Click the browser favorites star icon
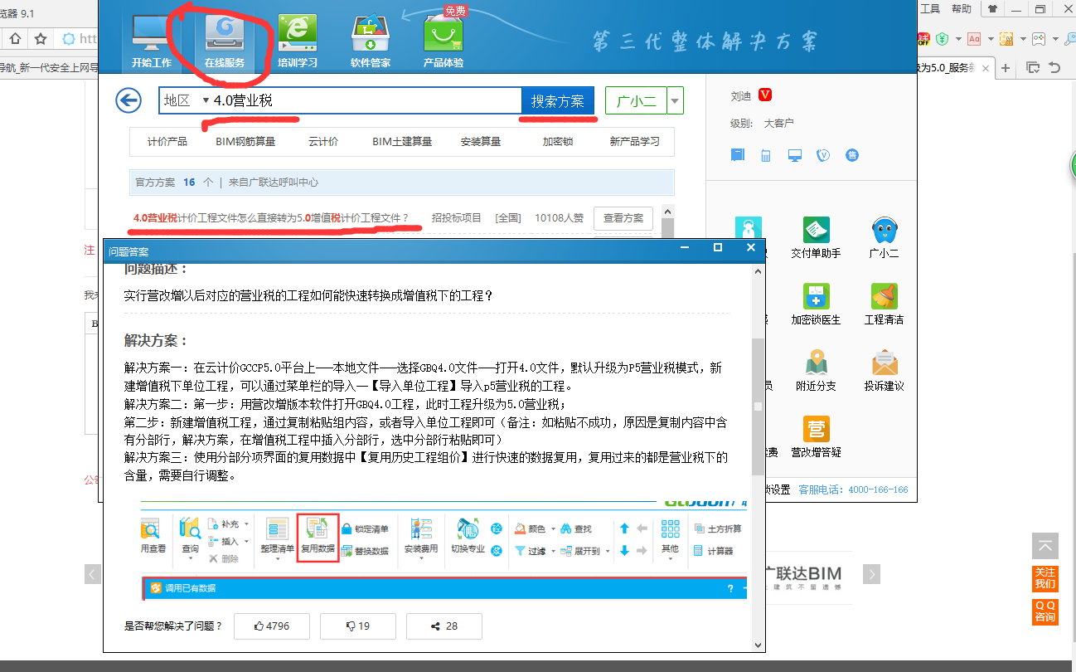The height and width of the screenshot is (672, 1076). [x=41, y=39]
